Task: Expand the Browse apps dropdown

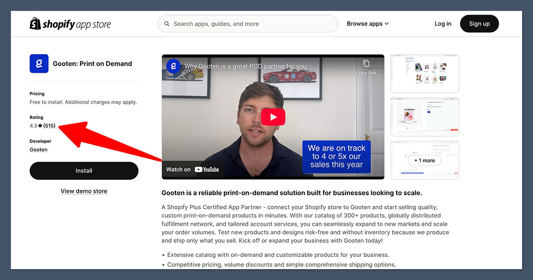Action: coord(368,24)
